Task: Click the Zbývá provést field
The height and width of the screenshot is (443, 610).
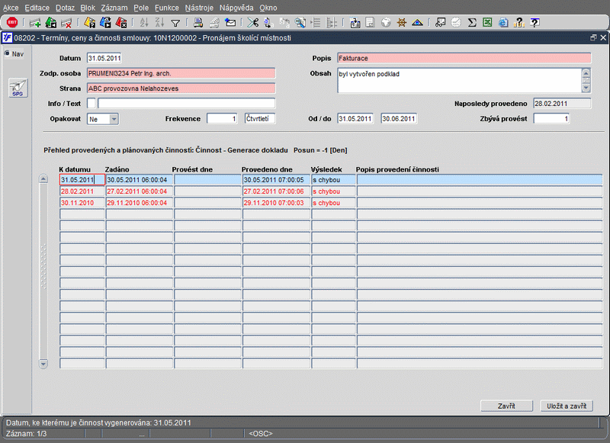Action: click(x=551, y=119)
